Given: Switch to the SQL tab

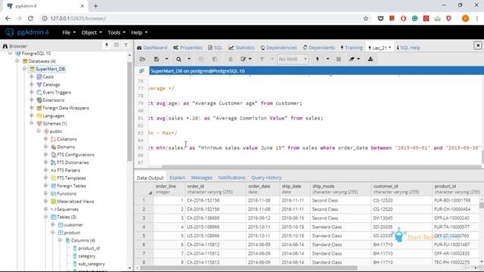Looking at the screenshot, I should (x=215, y=48).
